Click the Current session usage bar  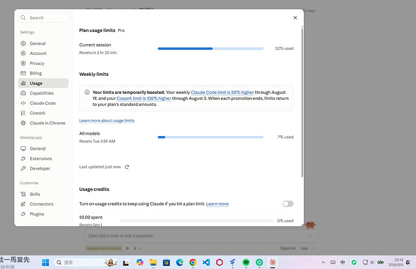click(210, 49)
